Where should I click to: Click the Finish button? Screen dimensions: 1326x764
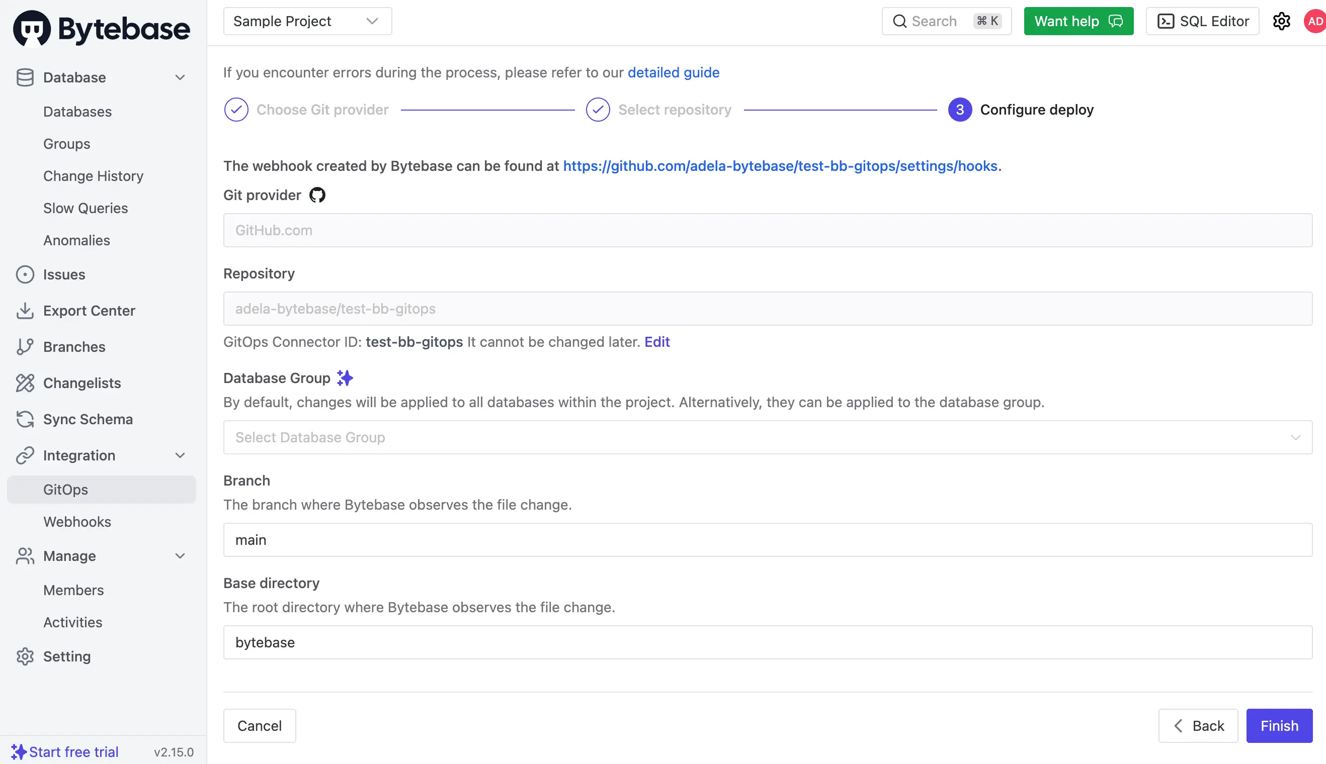coord(1279,726)
